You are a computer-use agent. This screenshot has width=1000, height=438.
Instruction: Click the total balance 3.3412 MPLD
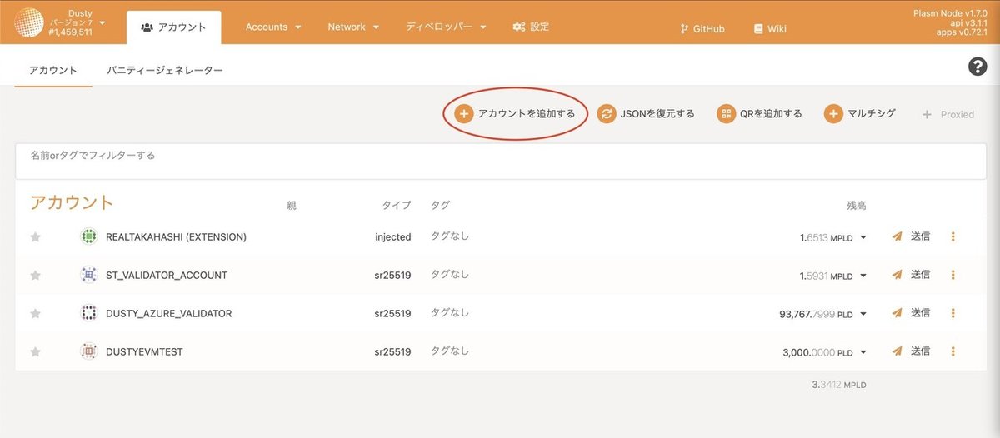(839, 386)
